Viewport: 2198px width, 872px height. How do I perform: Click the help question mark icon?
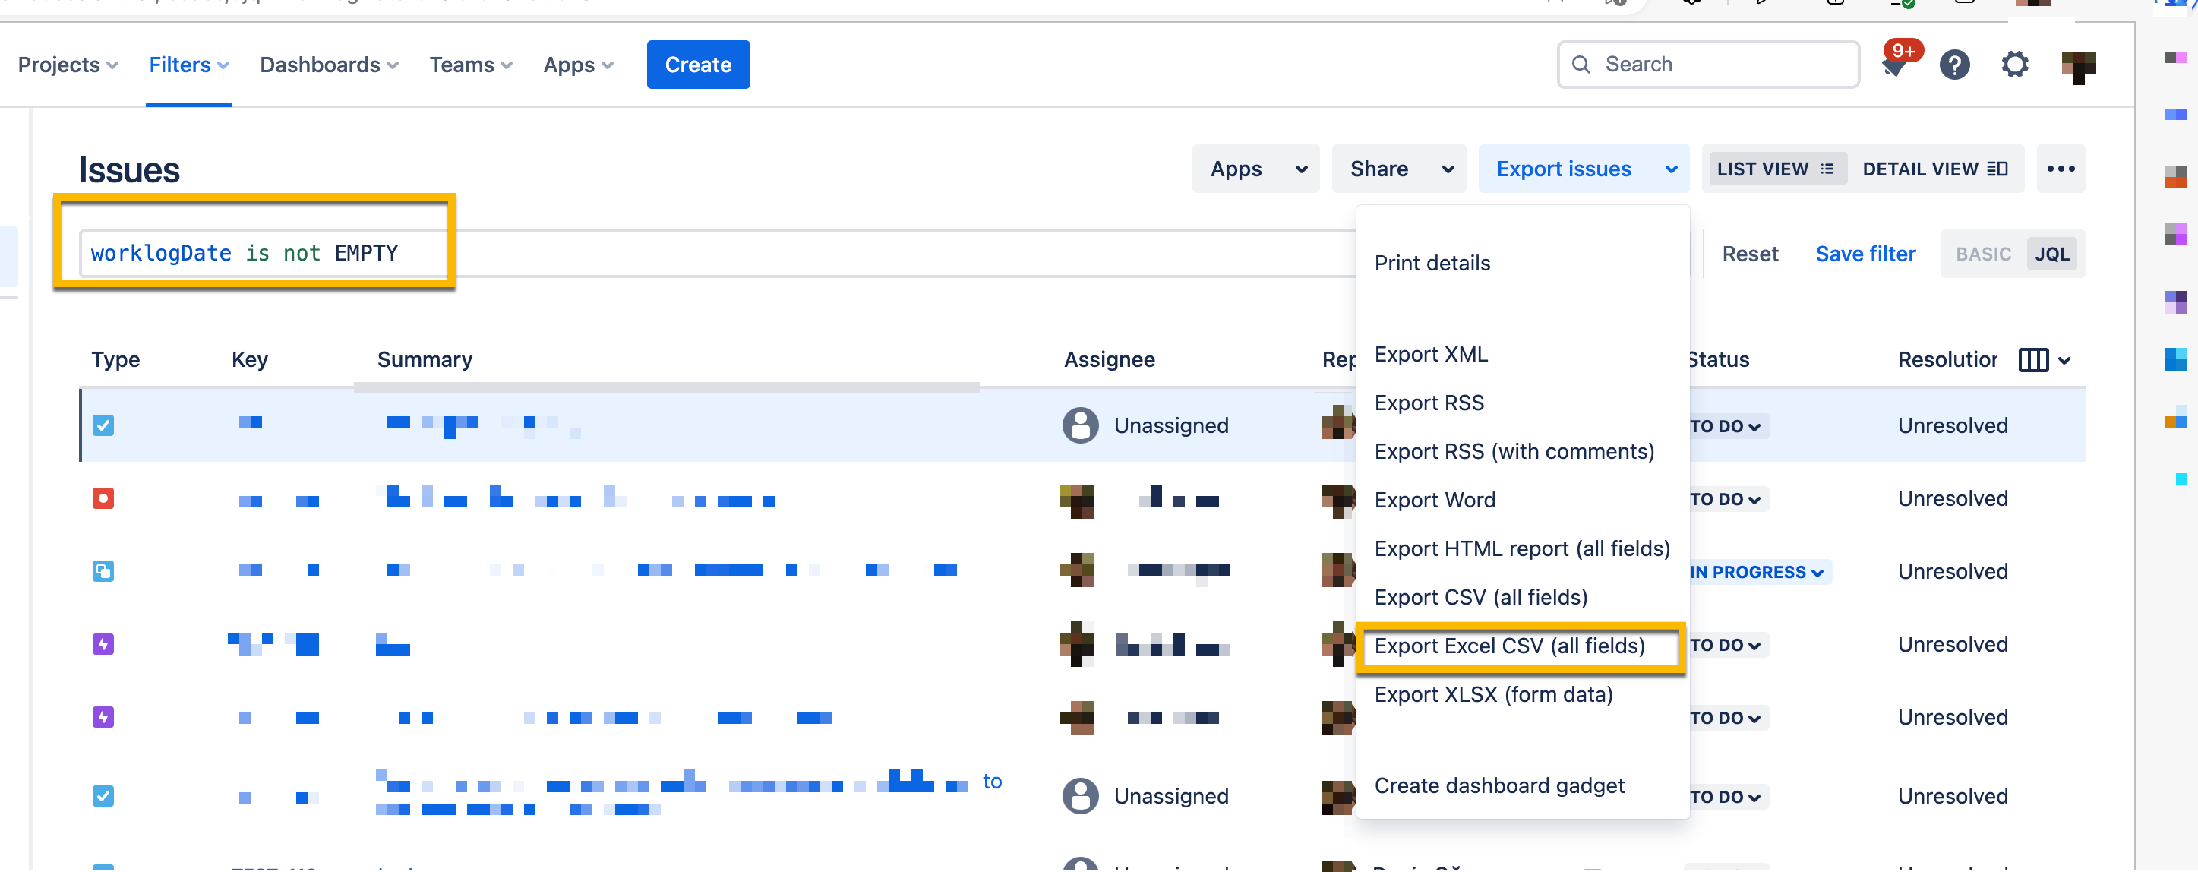(1954, 65)
